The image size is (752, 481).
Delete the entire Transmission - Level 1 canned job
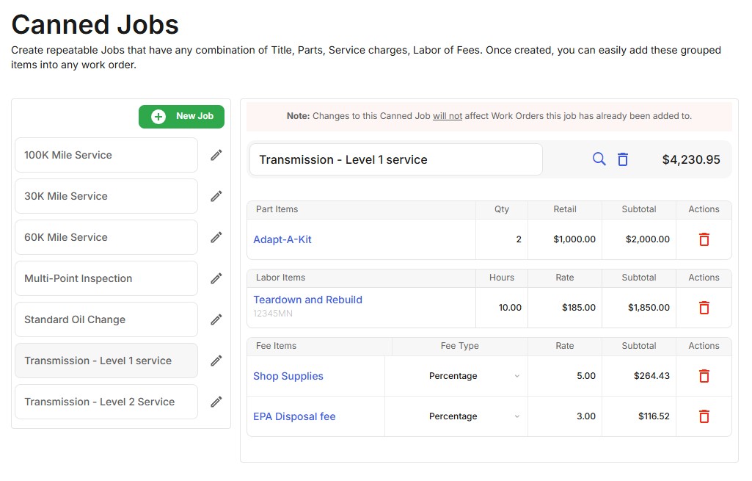point(623,159)
